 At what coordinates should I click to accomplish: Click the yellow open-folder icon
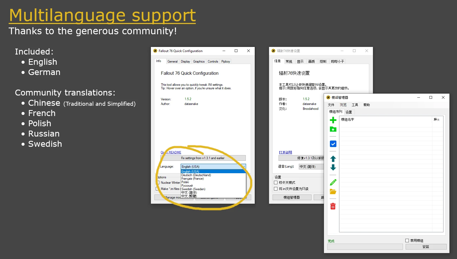(x=333, y=192)
